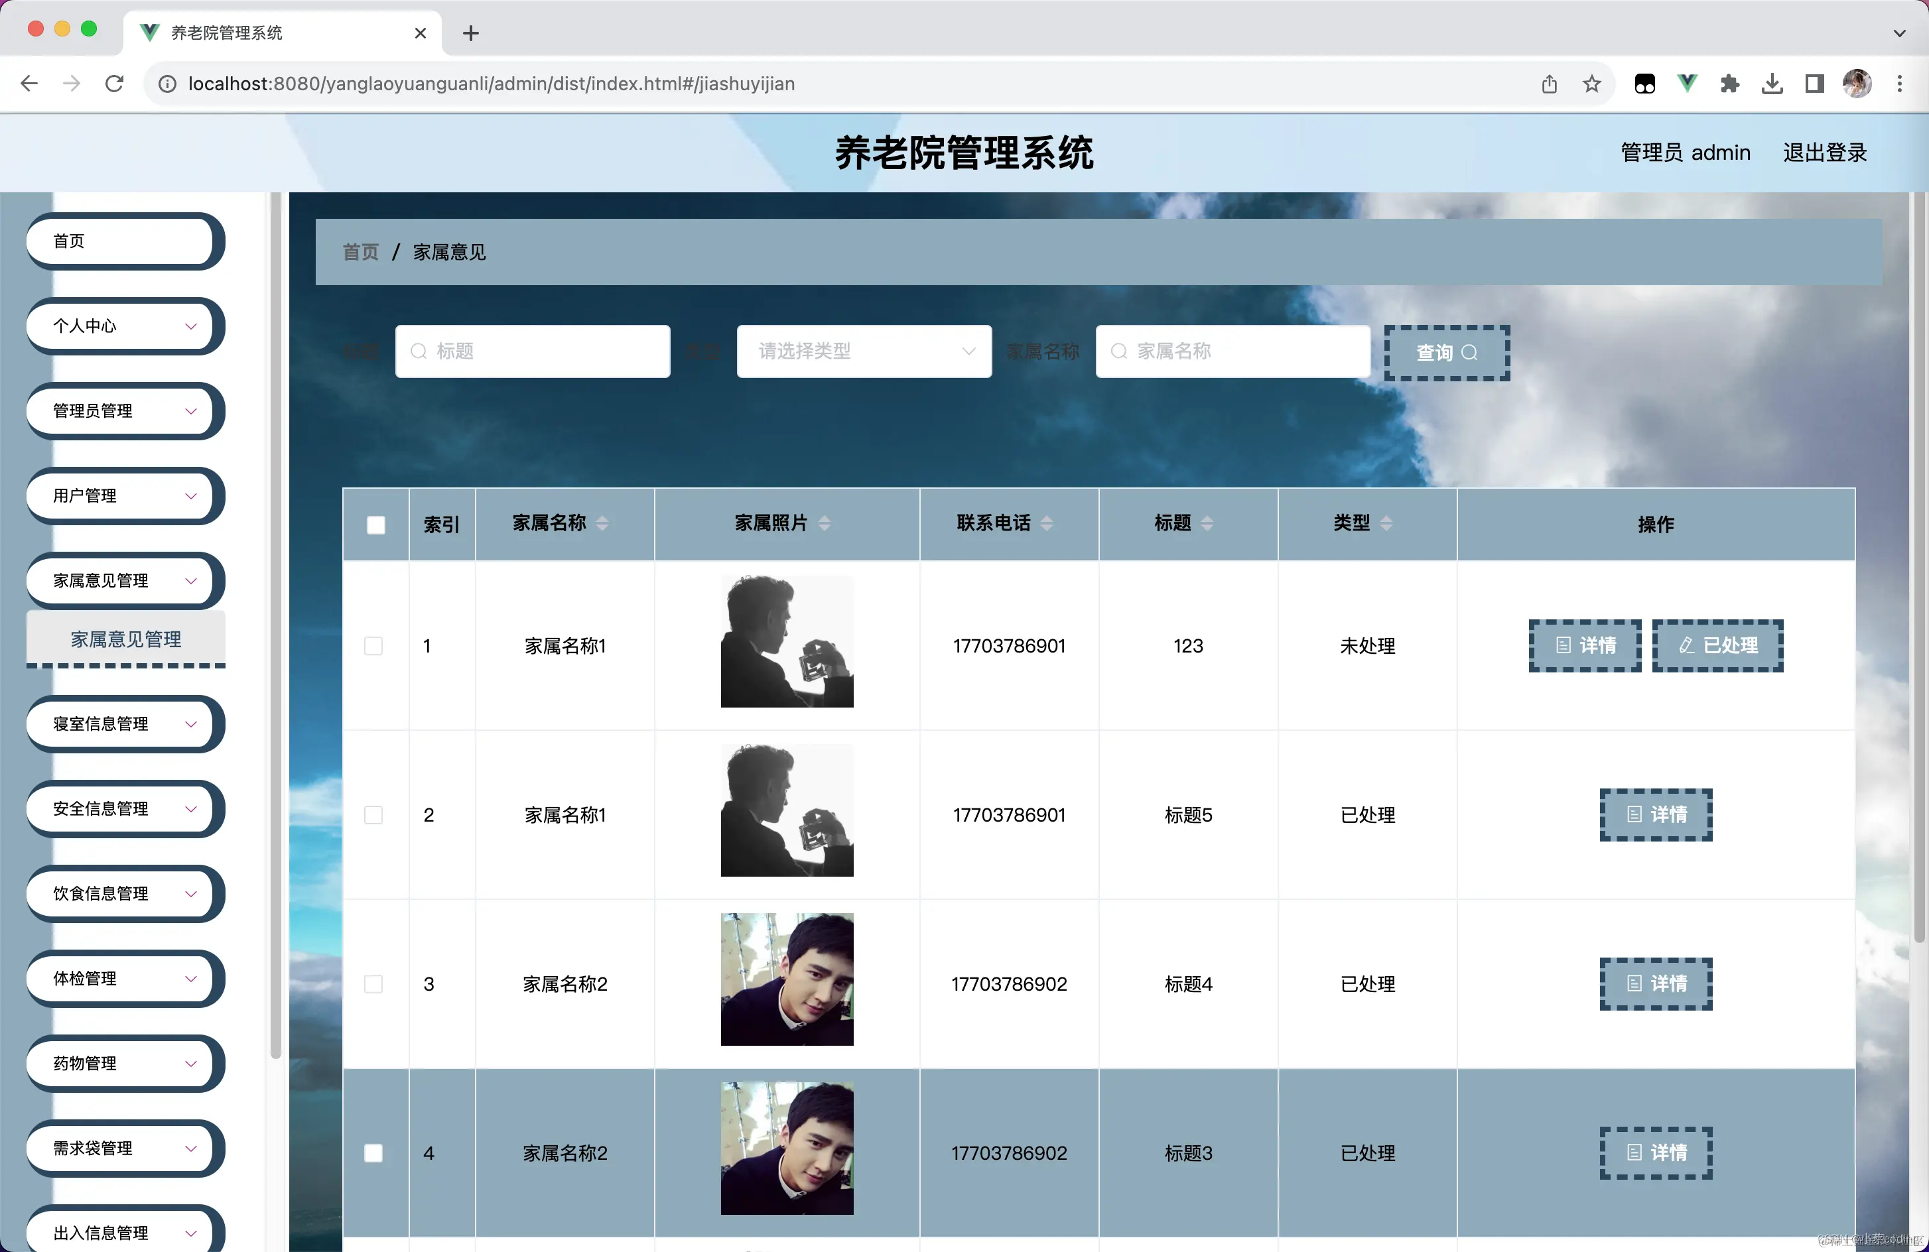Click the magnifier icon inside the 标题 search box
This screenshot has width=1929, height=1252.
tap(418, 351)
